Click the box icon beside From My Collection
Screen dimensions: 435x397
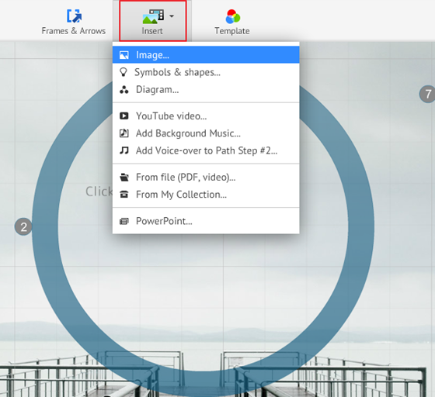coord(124,195)
